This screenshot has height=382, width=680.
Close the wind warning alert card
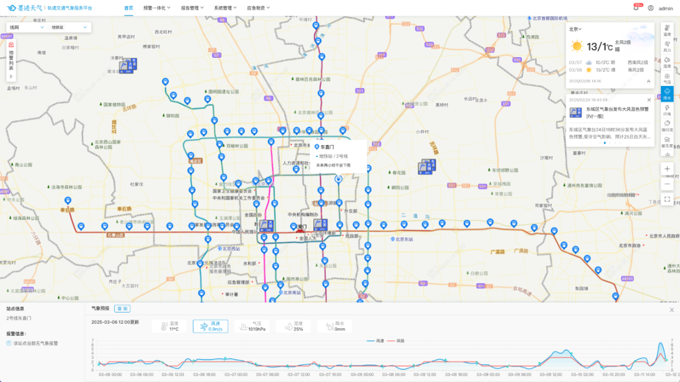pos(649,100)
